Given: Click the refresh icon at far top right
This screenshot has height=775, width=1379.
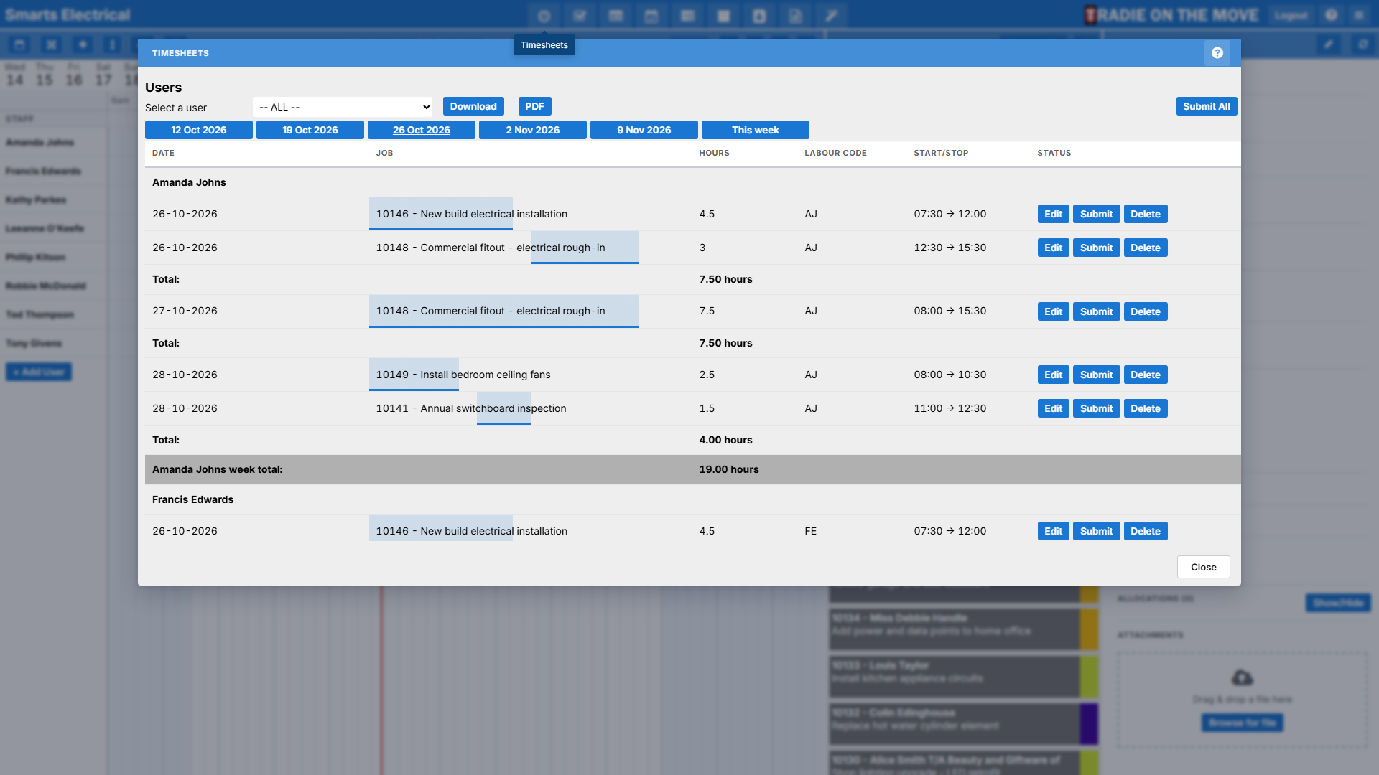Looking at the screenshot, I should [x=1362, y=44].
